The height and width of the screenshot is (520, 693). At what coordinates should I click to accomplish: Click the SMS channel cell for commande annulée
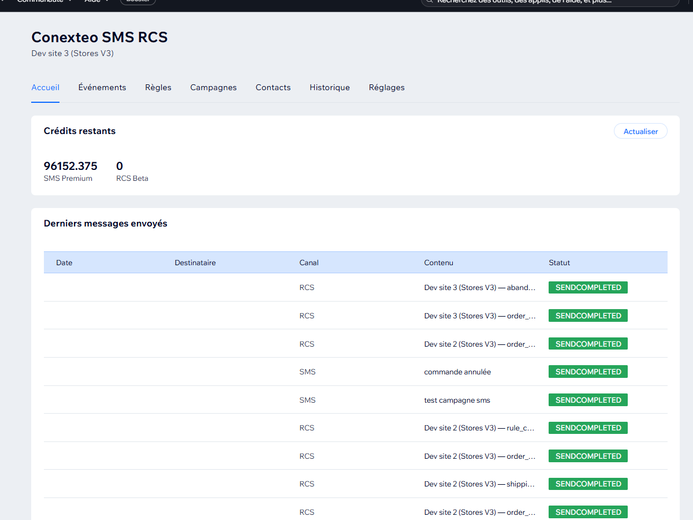click(x=307, y=372)
